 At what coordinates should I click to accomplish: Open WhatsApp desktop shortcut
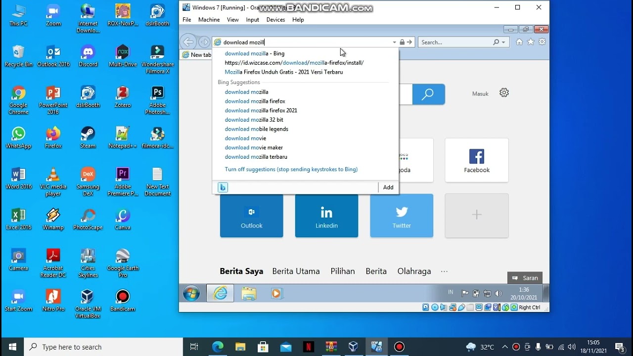point(18,138)
